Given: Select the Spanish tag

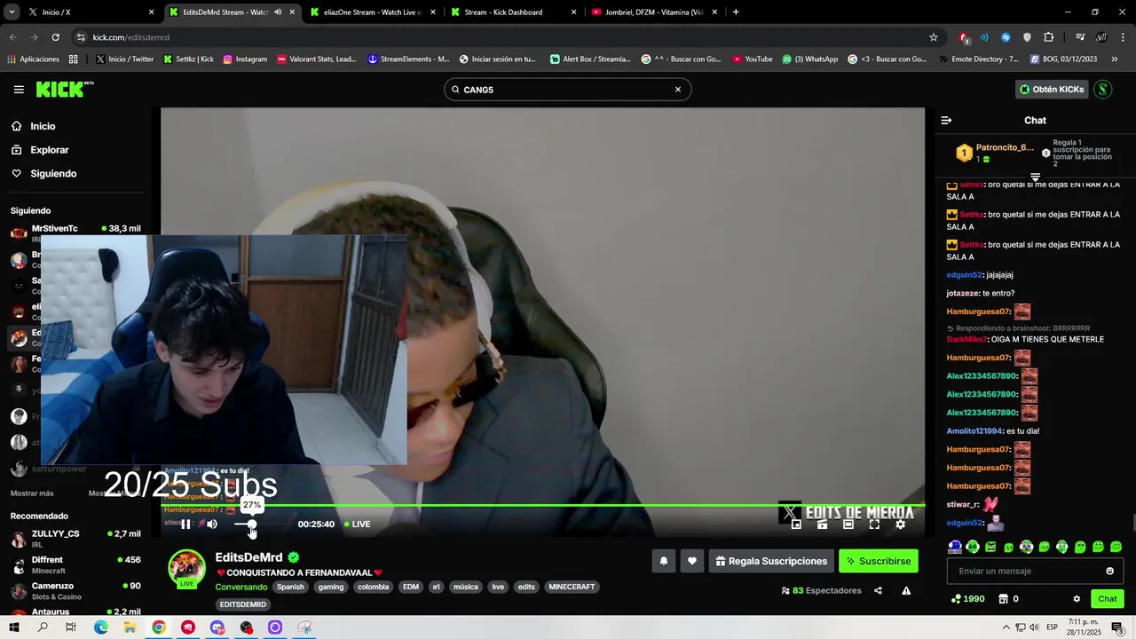Looking at the screenshot, I should click(290, 587).
